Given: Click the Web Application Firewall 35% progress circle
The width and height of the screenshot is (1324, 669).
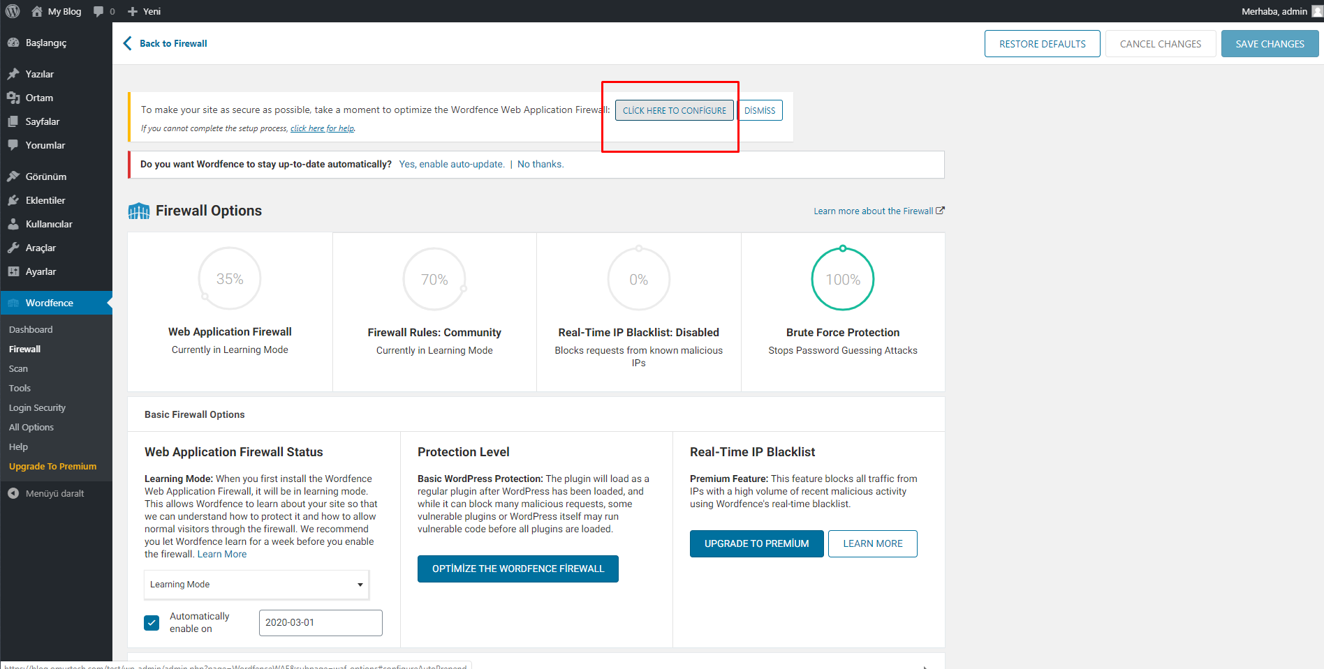Looking at the screenshot, I should [x=230, y=279].
